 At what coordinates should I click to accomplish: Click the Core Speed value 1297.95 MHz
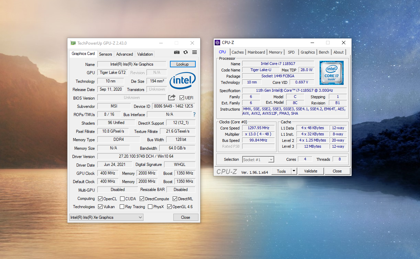[258, 128]
